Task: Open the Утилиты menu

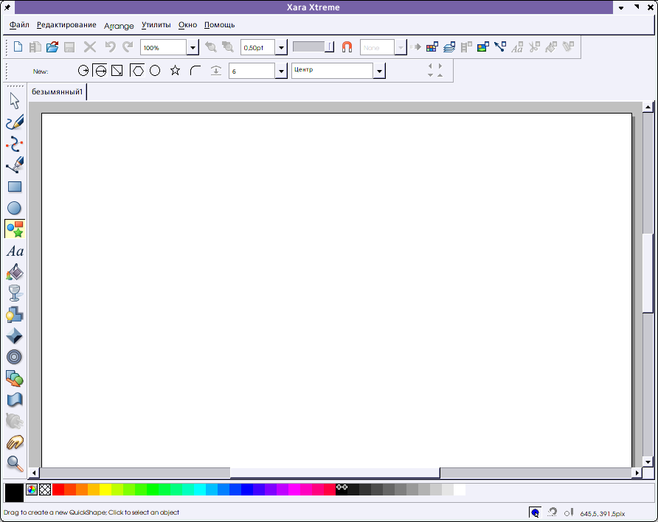Action: [x=156, y=25]
